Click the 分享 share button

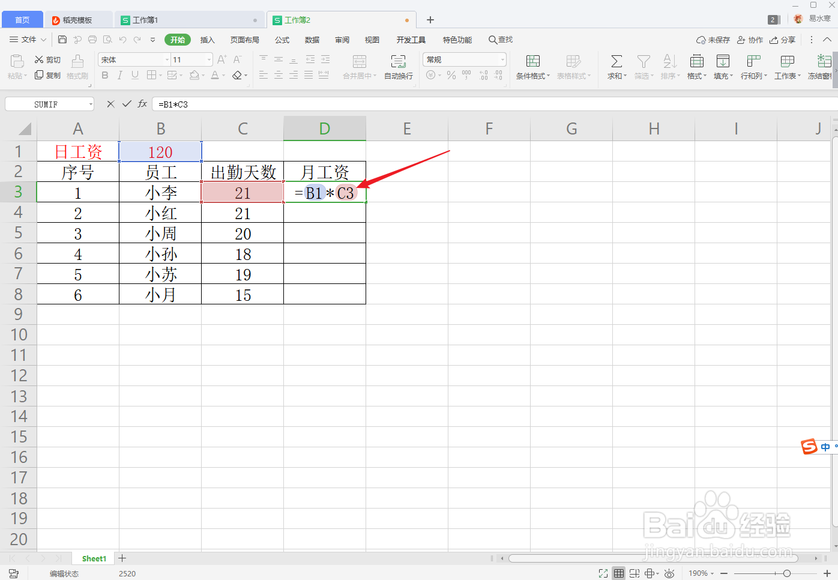[783, 40]
